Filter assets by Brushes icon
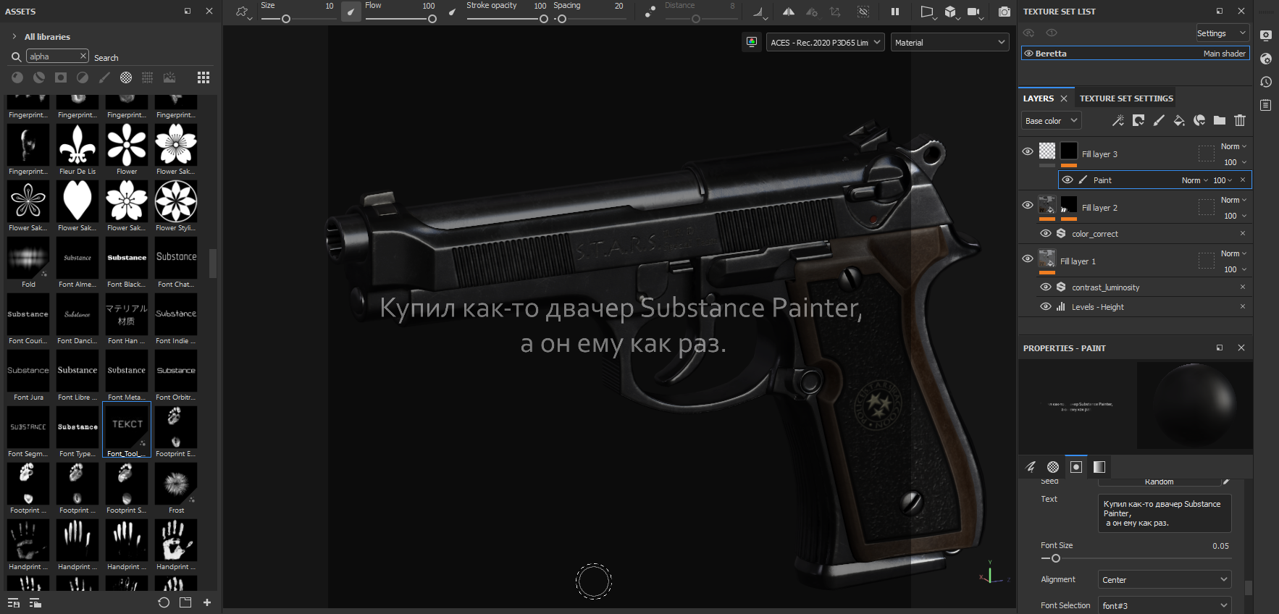This screenshot has height=614, width=1279. click(x=104, y=77)
